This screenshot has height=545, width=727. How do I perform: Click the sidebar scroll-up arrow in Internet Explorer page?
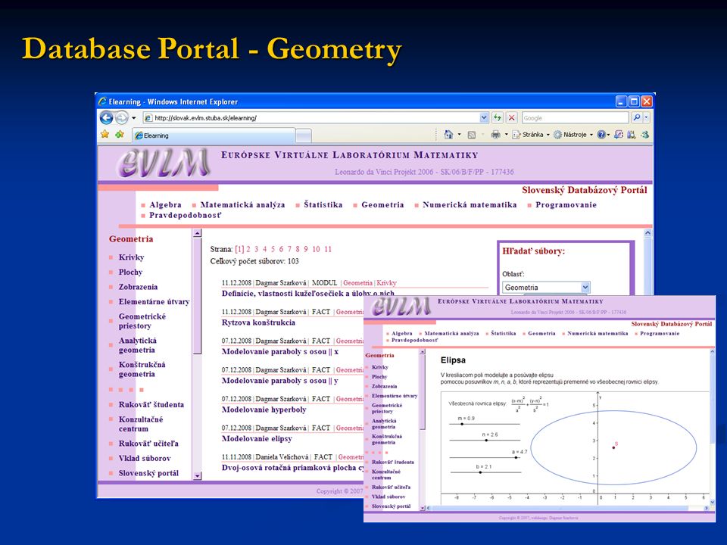197,233
